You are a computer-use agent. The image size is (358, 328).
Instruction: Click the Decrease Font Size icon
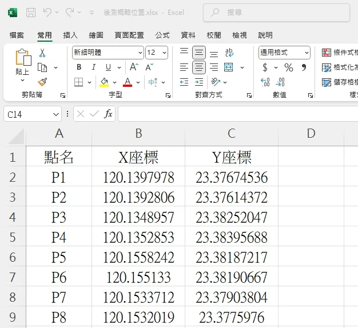pyautogui.click(x=149, y=67)
